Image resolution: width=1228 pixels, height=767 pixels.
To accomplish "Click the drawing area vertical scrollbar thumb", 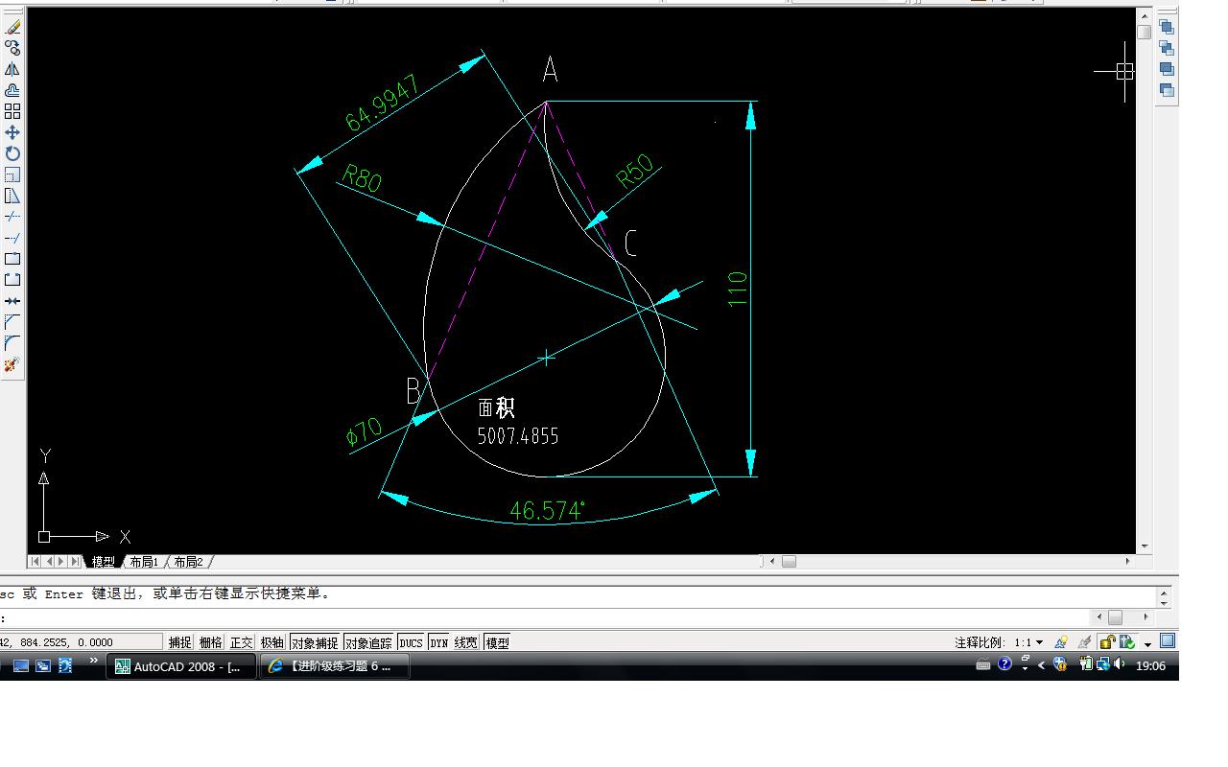I will click(1144, 33).
